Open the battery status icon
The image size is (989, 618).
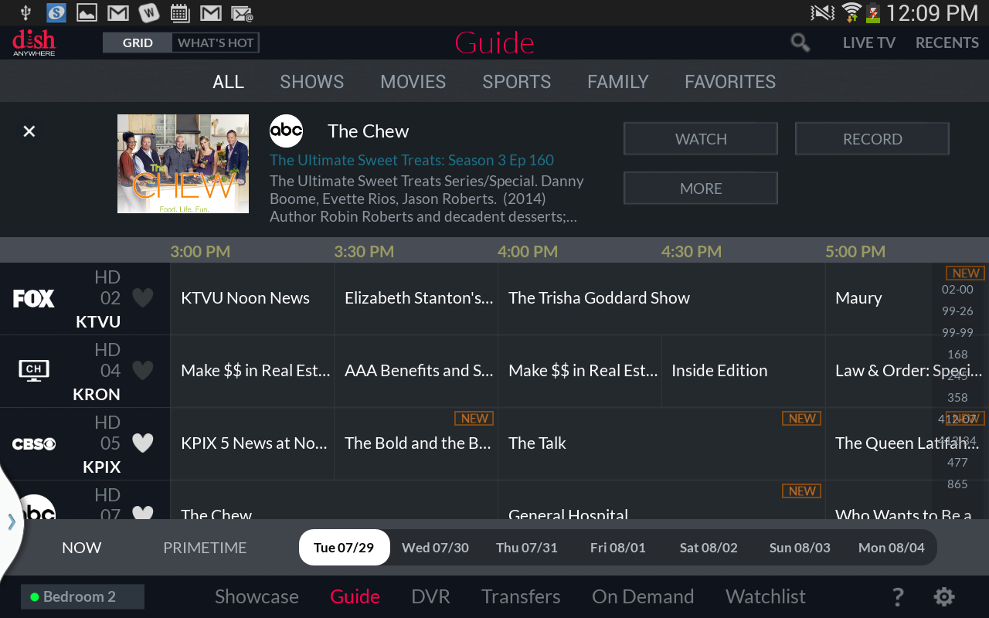click(873, 12)
